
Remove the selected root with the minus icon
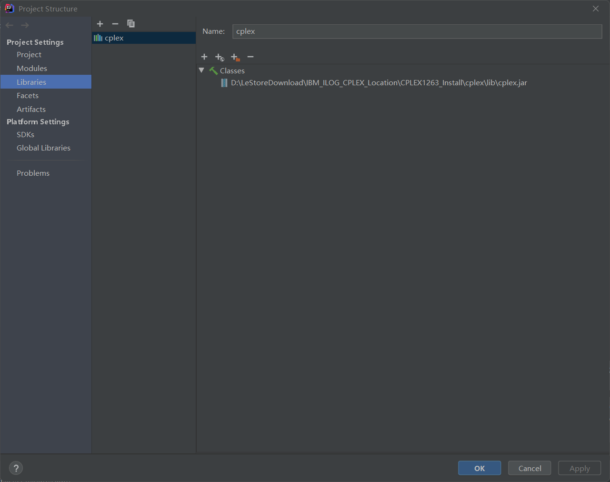click(x=250, y=57)
